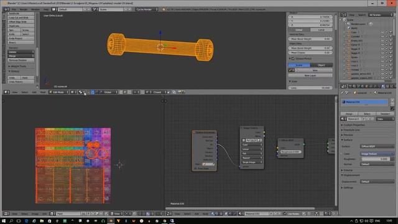Screen dimensions: 398x224
Task: Open the Node menu in node editor
Action: (x=205, y=214)
